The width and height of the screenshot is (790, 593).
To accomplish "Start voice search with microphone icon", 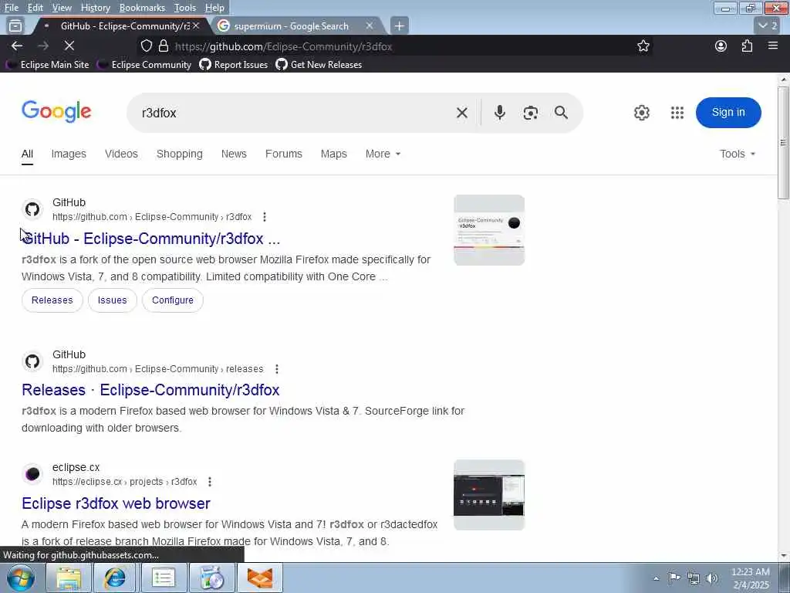I will pos(500,113).
